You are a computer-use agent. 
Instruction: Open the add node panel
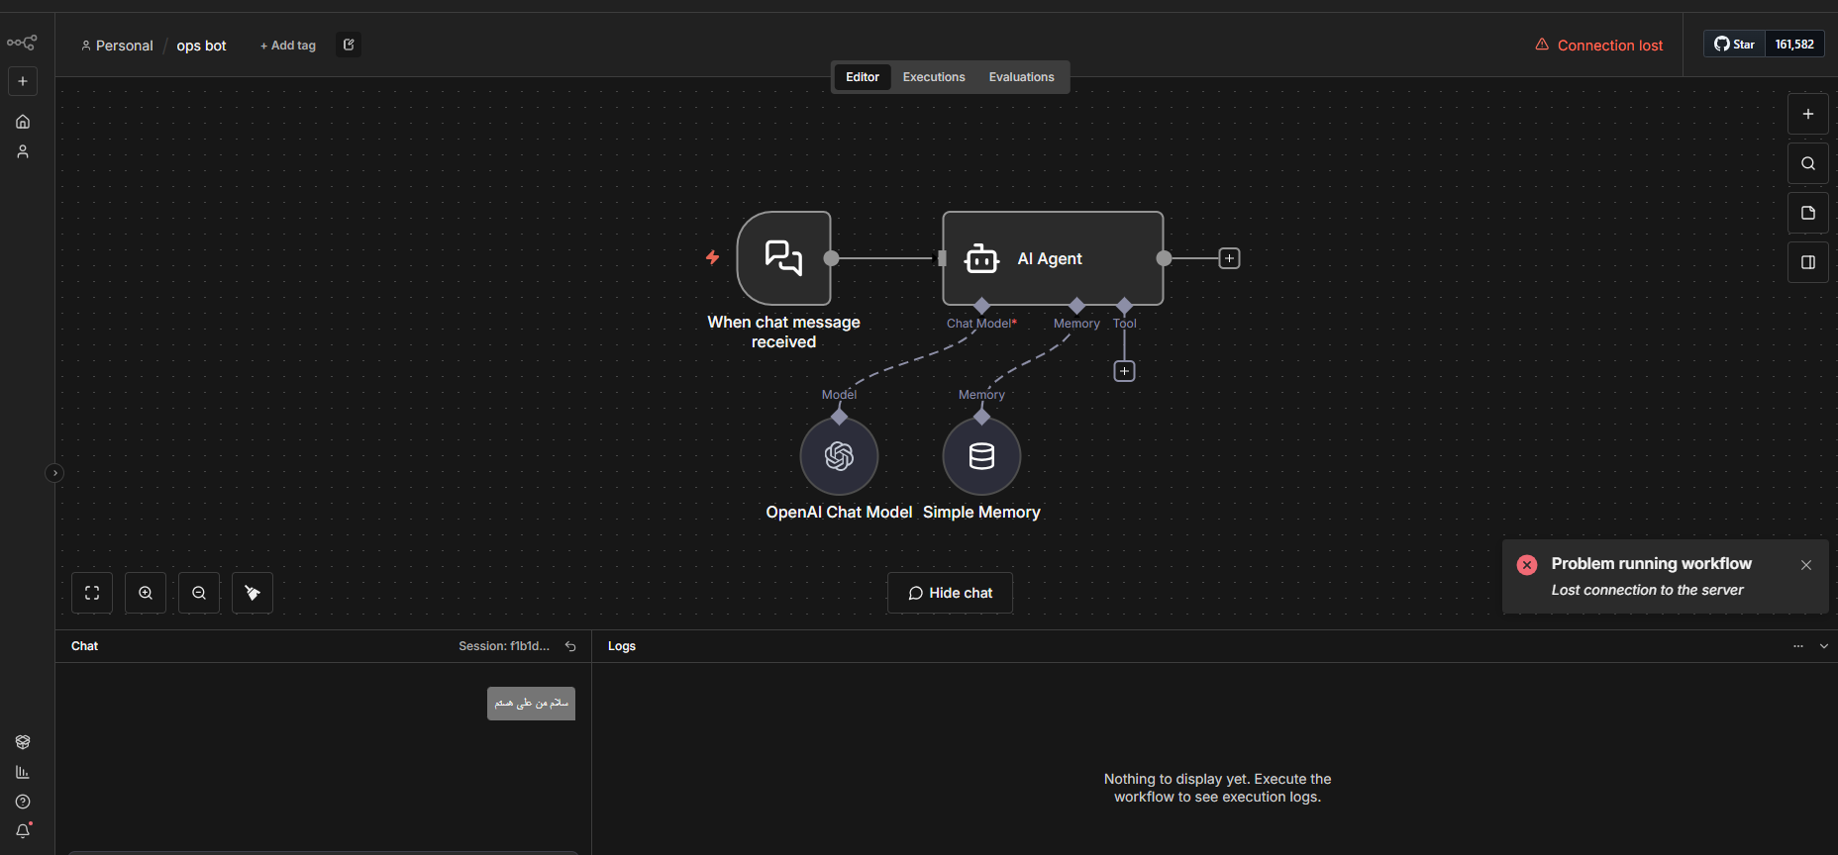point(1807,114)
